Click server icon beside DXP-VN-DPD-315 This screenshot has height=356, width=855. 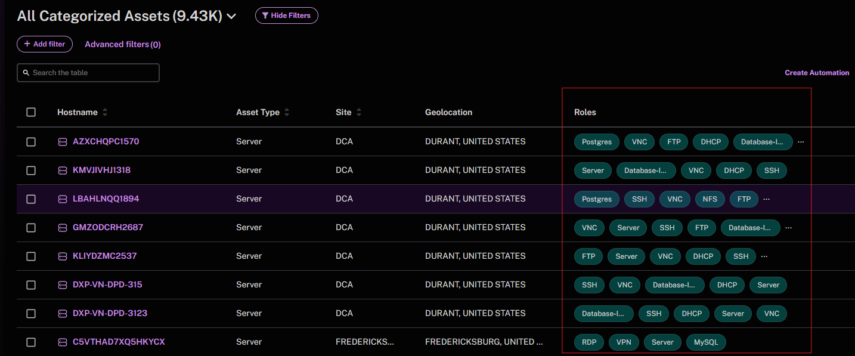point(63,285)
